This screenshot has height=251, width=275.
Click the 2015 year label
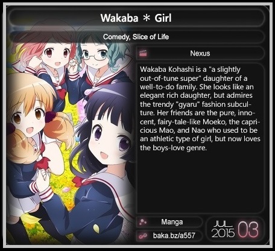coord(223,233)
